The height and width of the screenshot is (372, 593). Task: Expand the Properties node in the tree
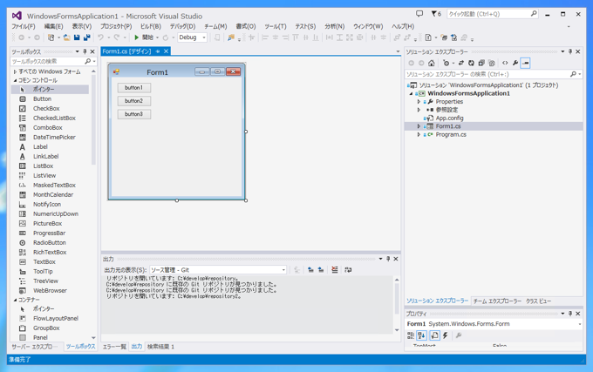click(x=419, y=102)
